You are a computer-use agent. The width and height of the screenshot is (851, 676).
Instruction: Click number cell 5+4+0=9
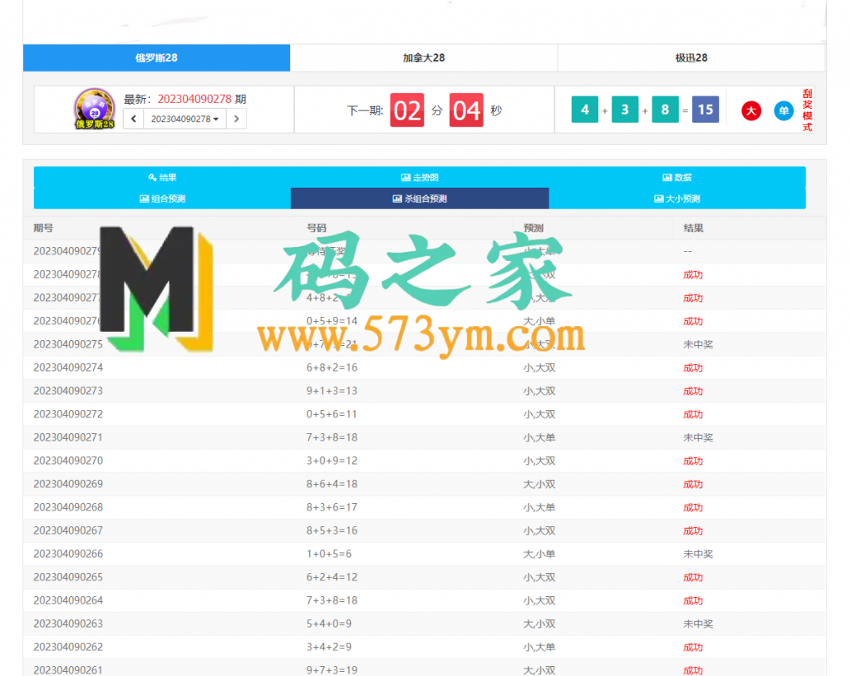tap(329, 624)
